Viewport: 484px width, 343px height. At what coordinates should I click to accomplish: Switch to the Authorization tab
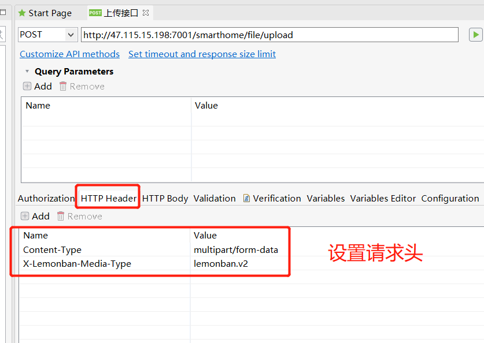pos(46,198)
